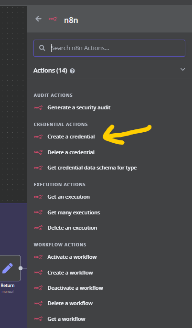Click the Return node output connector dot
The width and height of the screenshot is (192, 328).
pos(21,268)
